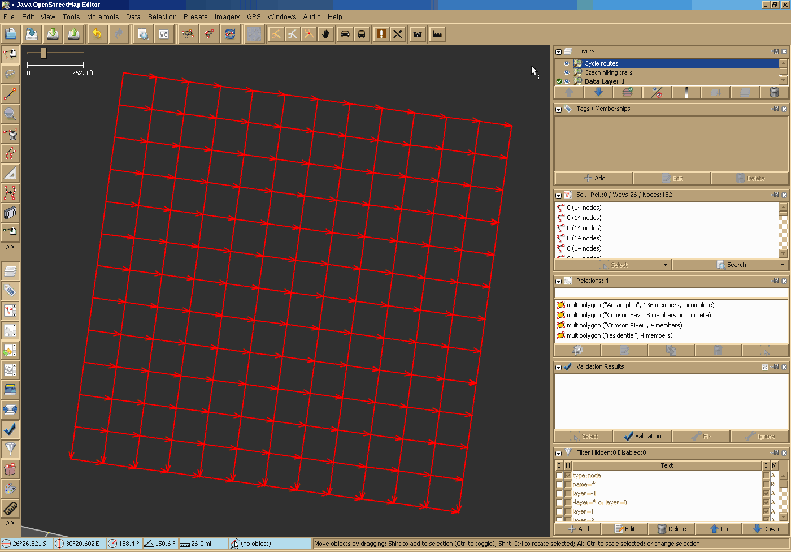Collapse the Layers panel
The image size is (791, 552).
(558, 51)
